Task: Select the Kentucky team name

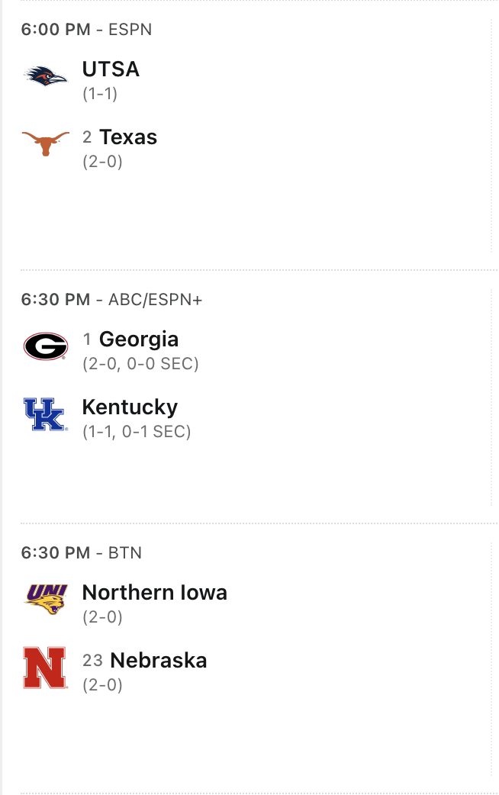Action: coord(130,407)
